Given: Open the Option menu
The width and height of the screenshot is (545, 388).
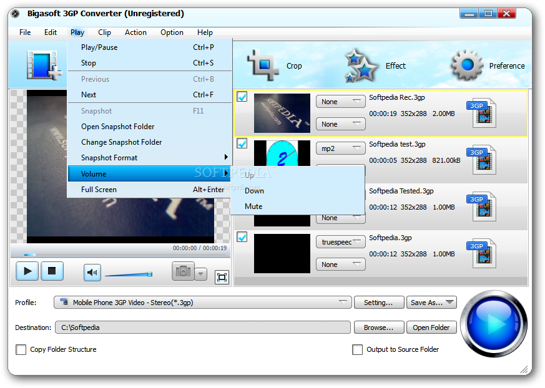Looking at the screenshot, I should coord(172,32).
